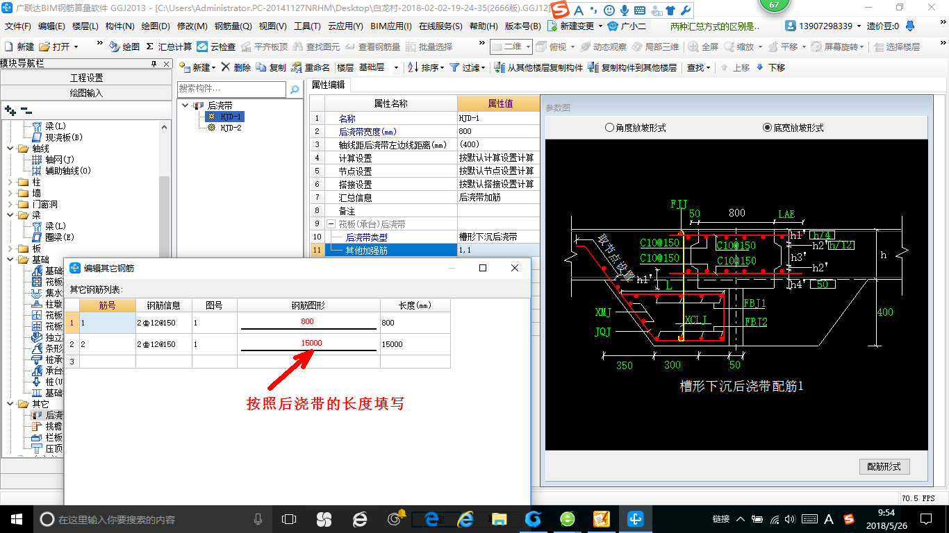Open Task View on taskbar
Screen dimensions: 949x533
click(289, 519)
